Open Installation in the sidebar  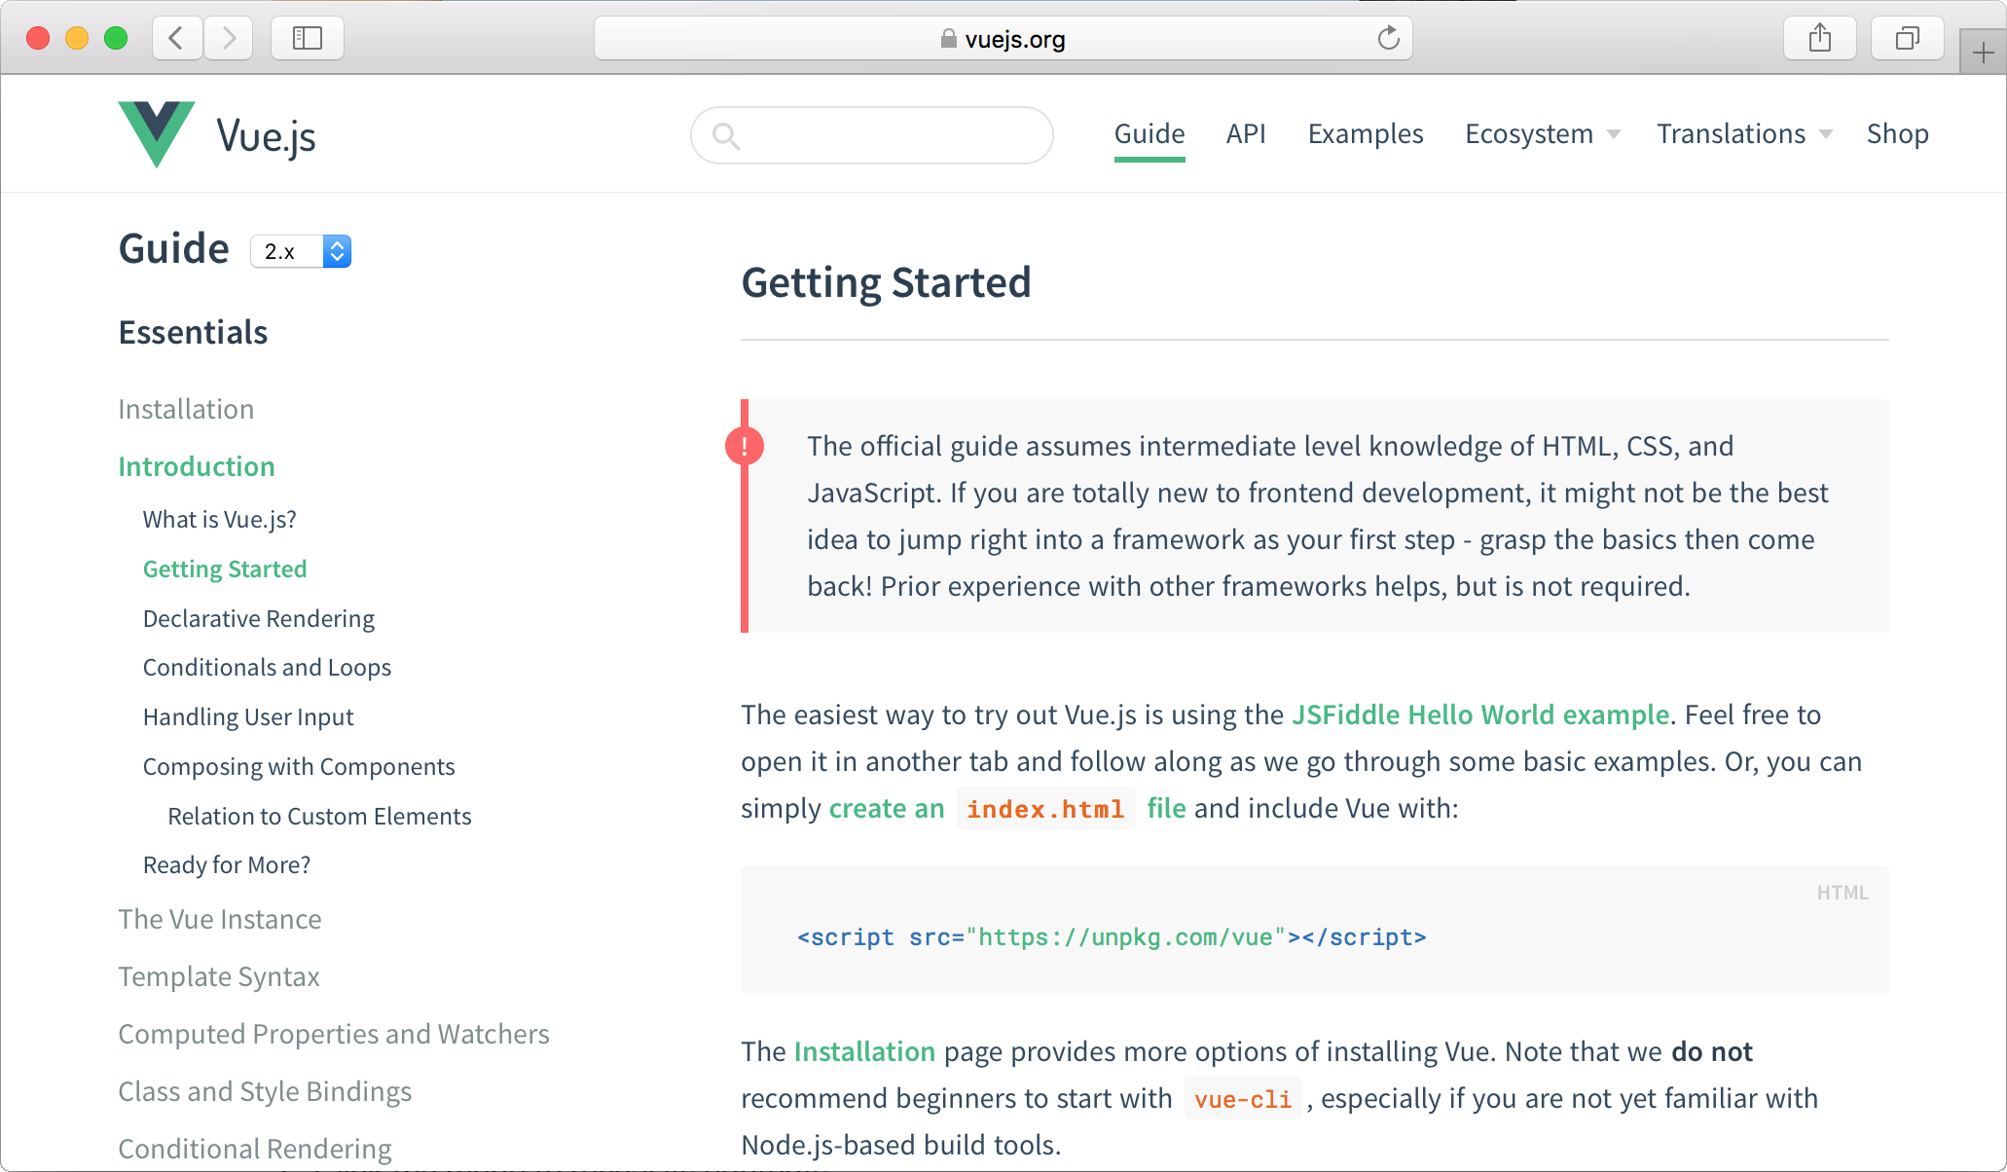tap(186, 409)
